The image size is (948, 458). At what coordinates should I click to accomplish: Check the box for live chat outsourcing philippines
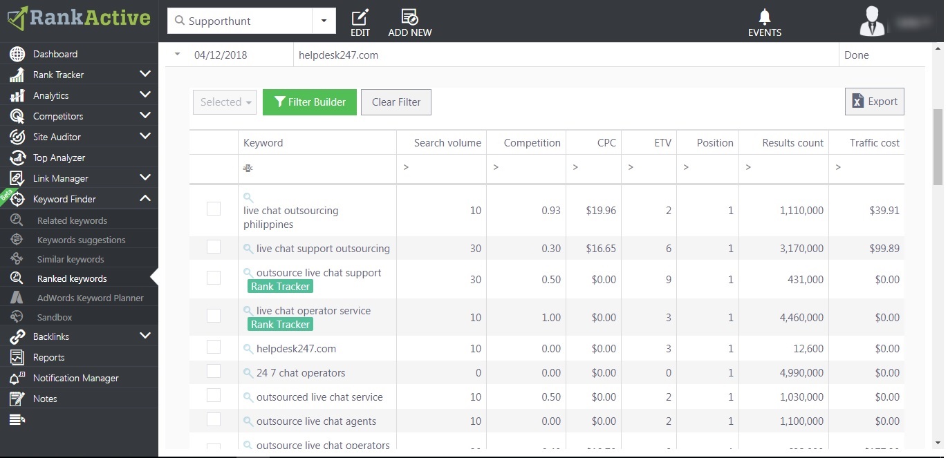(214, 209)
